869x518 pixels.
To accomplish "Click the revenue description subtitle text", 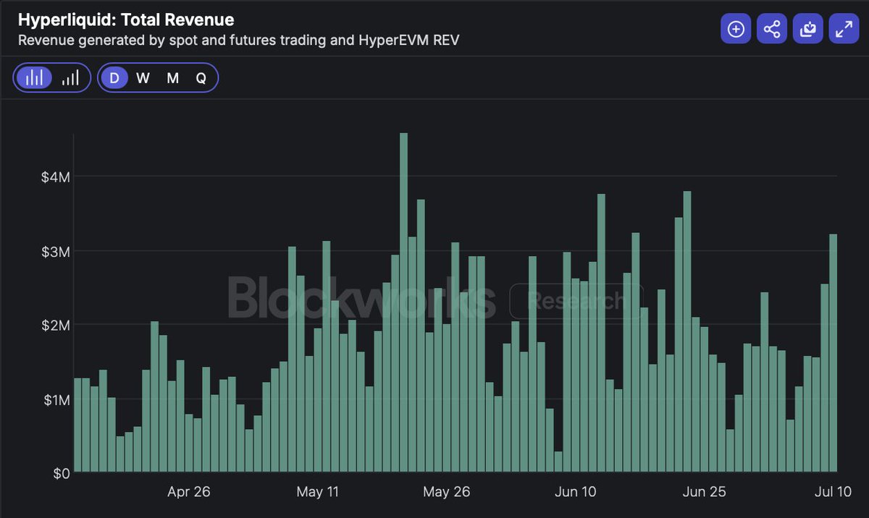I will [238, 40].
